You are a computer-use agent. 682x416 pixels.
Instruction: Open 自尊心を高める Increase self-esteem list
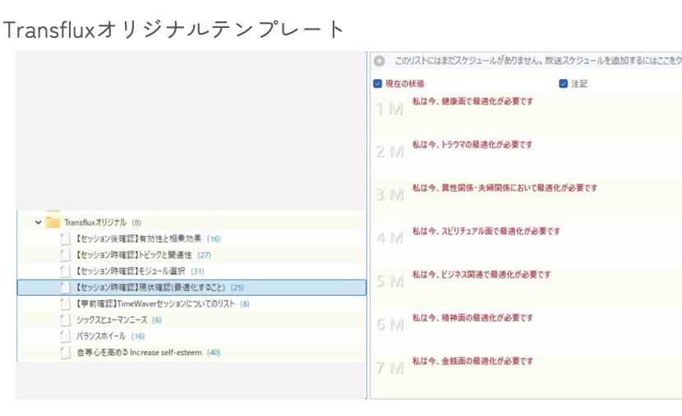[139, 353]
